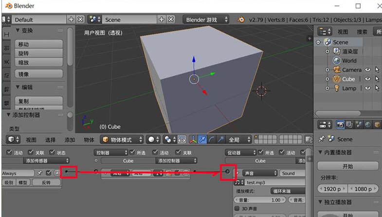Select the translate manipulator arrow icon
The width and height of the screenshot is (382, 217).
[x=202, y=139]
